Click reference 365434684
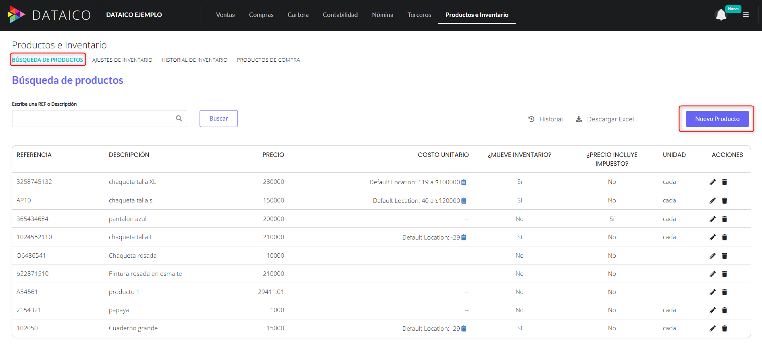 click(x=32, y=219)
